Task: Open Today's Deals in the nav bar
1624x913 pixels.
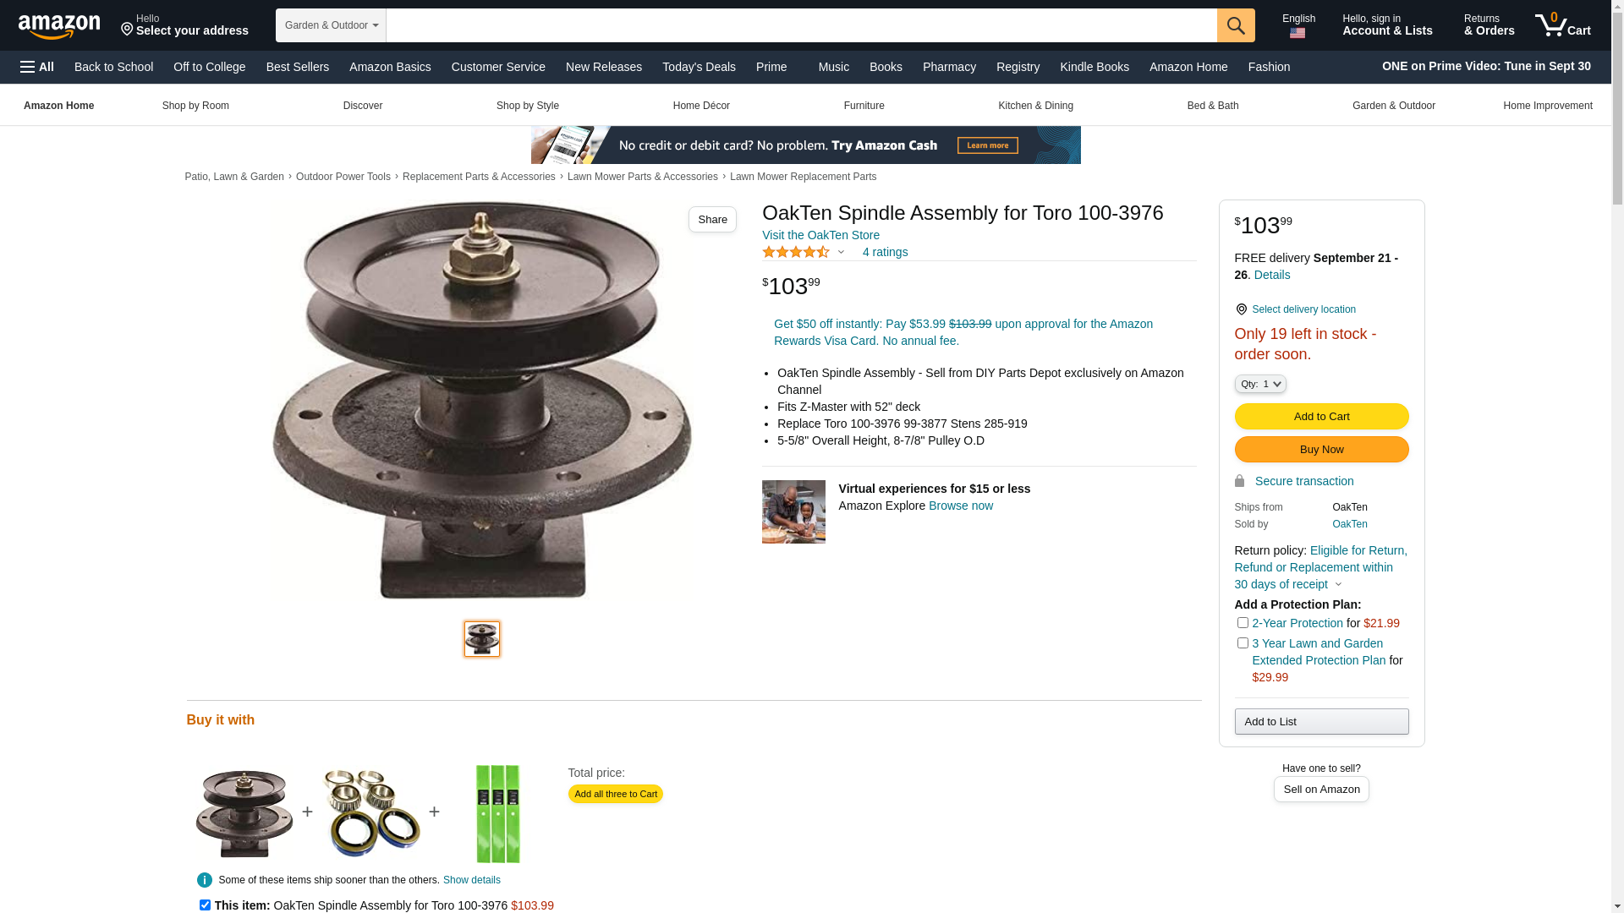Action: (699, 67)
